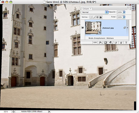Open the status bar info arrow menu

(49, 111)
